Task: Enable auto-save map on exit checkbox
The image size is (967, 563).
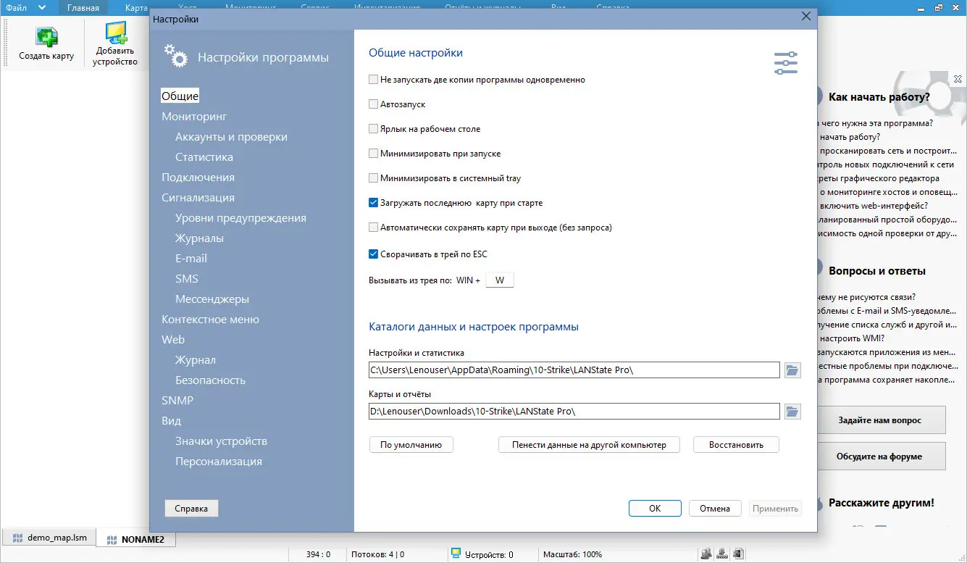Action: (374, 228)
